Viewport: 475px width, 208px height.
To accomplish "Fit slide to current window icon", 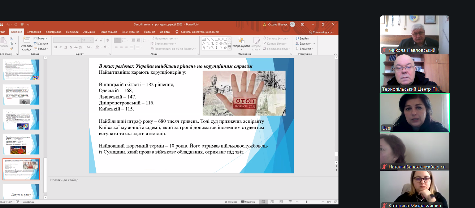I will pyautogui.click(x=335, y=202).
